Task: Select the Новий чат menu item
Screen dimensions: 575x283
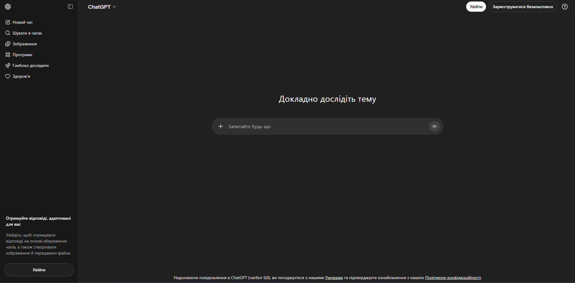Action: pyautogui.click(x=23, y=22)
